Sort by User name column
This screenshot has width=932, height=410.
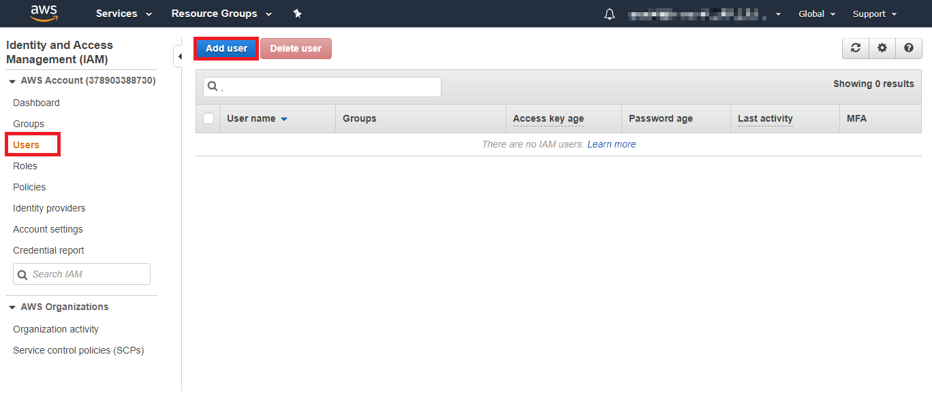[251, 118]
